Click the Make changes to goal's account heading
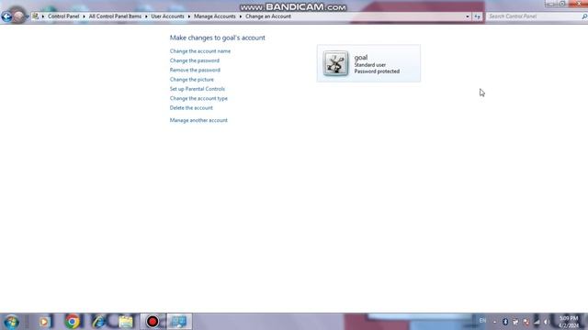The image size is (588, 330). pos(218,38)
